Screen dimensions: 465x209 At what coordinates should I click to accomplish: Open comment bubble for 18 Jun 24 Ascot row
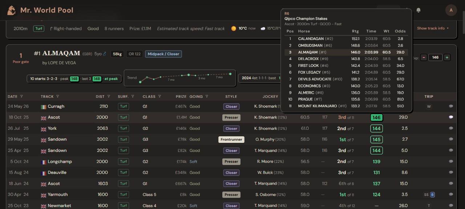(x=451, y=184)
